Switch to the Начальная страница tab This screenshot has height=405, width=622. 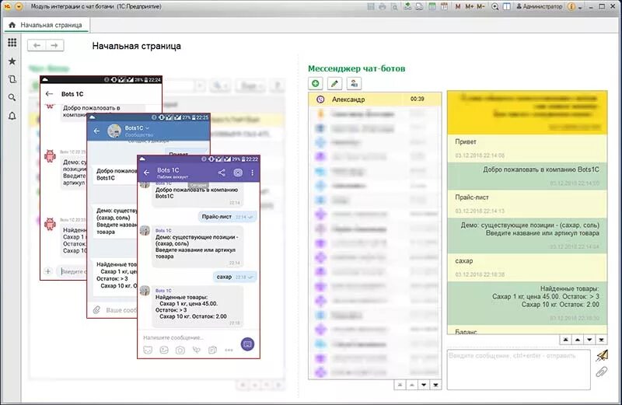[x=47, y=25]
